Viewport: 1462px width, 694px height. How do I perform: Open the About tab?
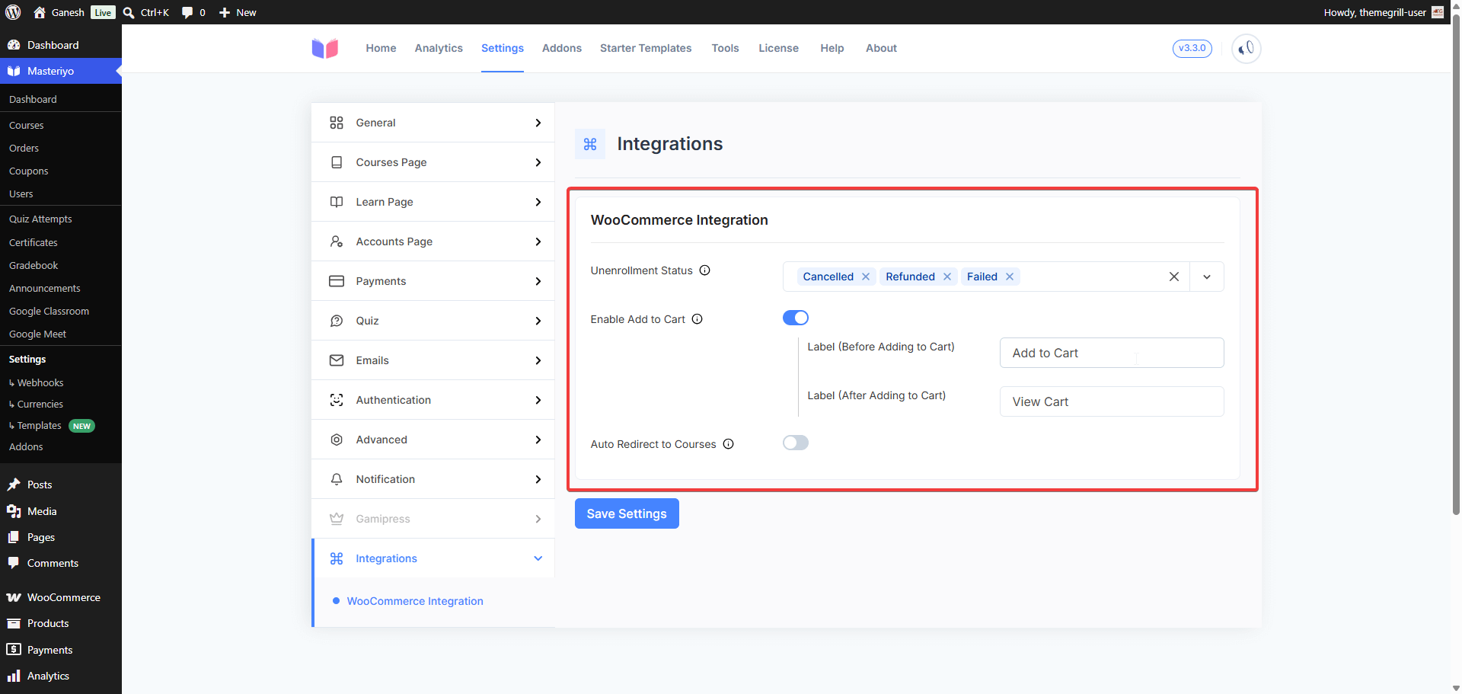881,48
